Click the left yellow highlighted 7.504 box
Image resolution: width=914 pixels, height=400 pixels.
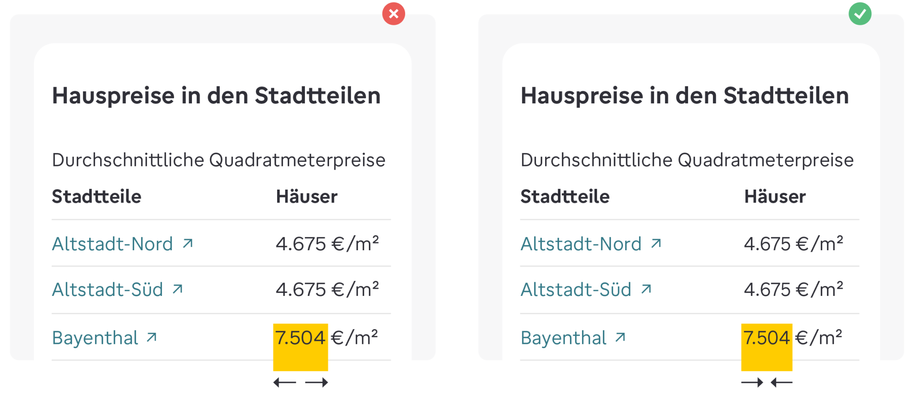coord(300,347)
